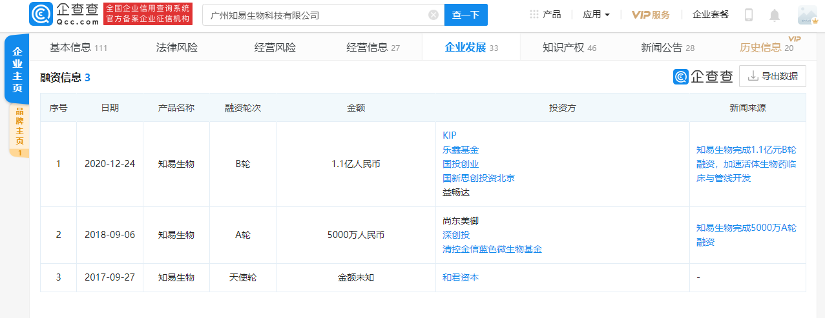Click the 投资方 column header

click(x=563, y=108)
